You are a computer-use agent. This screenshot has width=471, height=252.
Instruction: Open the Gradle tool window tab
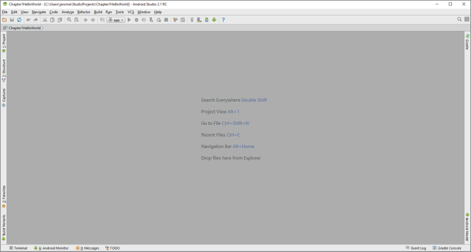pos(467,42)
